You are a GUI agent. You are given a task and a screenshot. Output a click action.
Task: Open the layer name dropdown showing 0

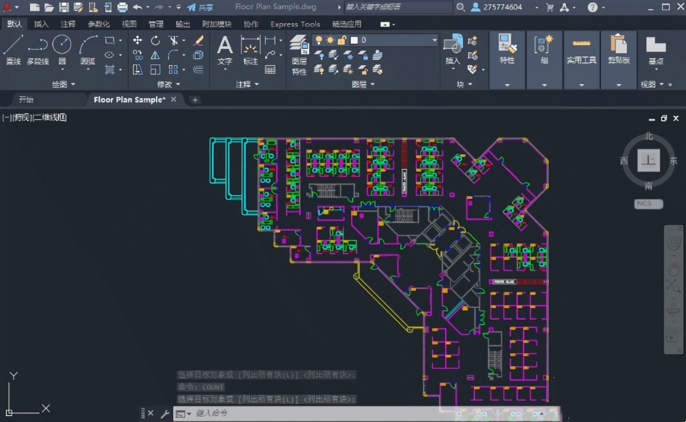coord(435,40)
